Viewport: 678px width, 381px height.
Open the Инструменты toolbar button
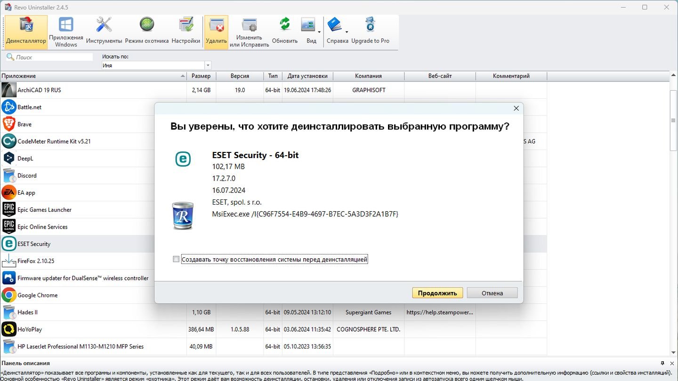(104, 32)
